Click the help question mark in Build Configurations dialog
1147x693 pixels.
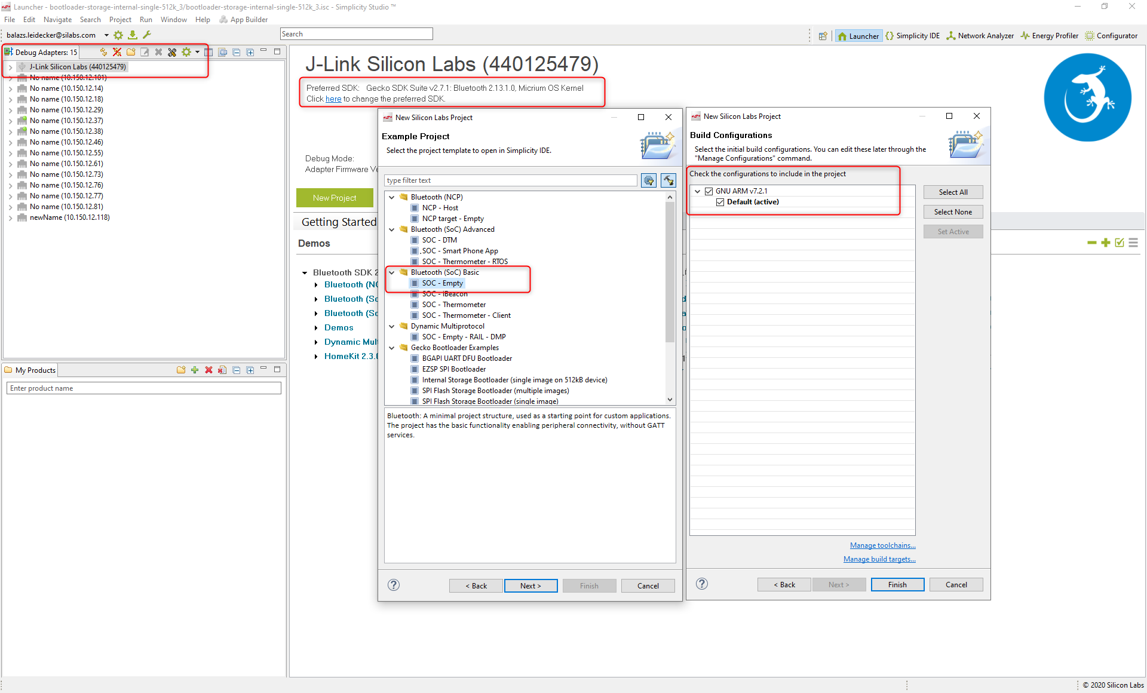(702, 584)
